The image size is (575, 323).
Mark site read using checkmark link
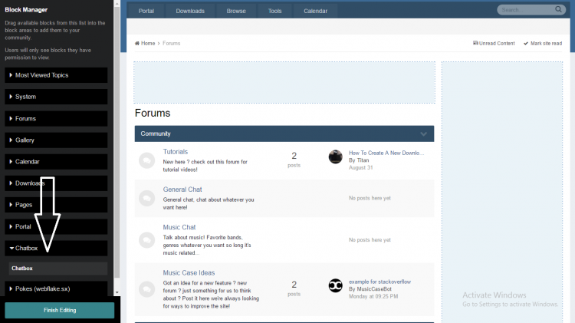coord(545,44)
